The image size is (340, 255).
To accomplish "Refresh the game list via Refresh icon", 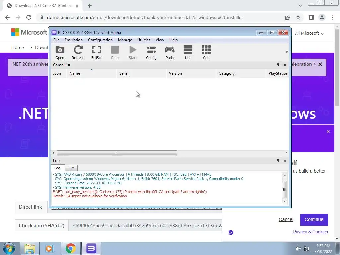I will 78,52.
